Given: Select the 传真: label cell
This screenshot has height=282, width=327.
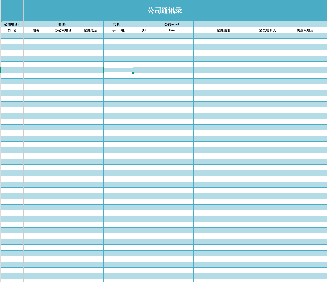Looking at the screenshot, I should tap(118, 24).
